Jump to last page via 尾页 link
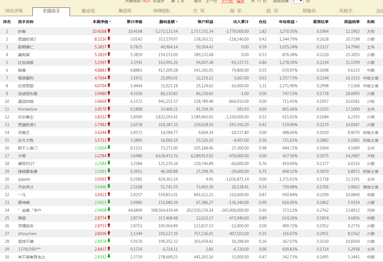This screenshot has width=383, height=262. (x=240, y=1)
